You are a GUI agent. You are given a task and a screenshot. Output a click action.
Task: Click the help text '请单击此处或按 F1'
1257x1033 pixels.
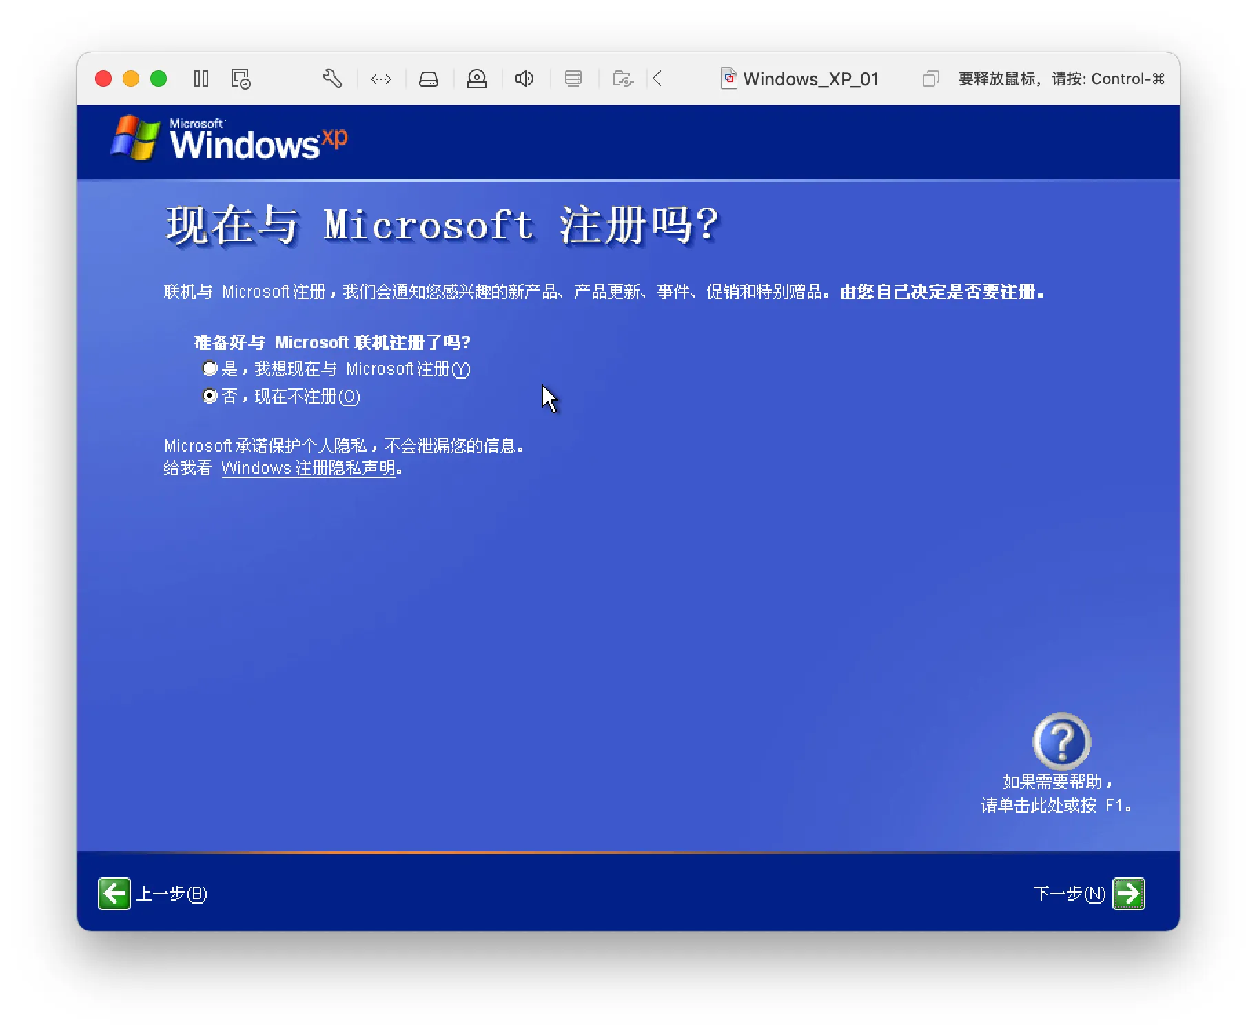1056,805
